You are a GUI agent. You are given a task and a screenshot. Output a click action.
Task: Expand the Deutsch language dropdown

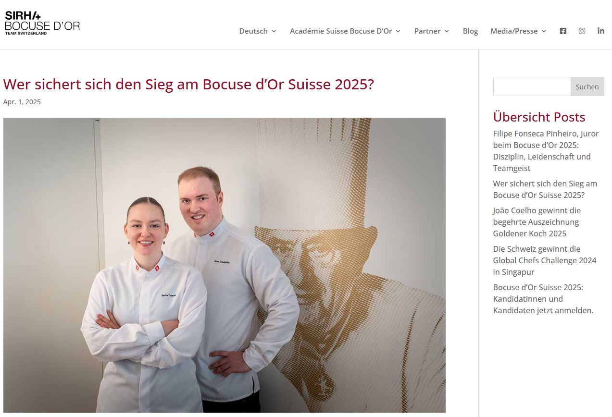pos(274,31)
